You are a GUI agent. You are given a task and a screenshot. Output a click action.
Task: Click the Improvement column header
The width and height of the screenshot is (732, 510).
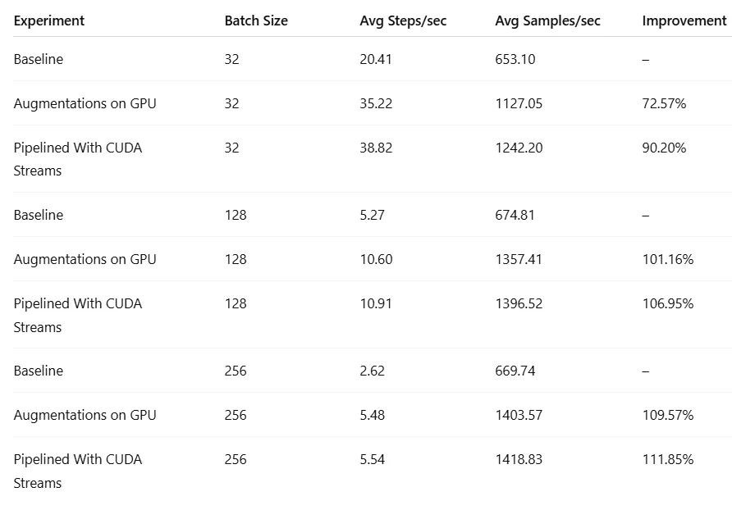click(x=684, y=20)
